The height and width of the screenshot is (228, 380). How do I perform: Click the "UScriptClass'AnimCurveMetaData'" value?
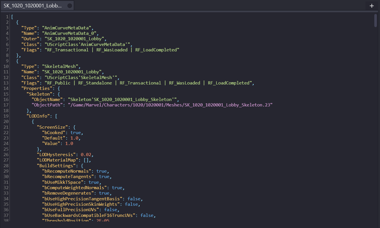pyautogui.click(x=87, y=44)
